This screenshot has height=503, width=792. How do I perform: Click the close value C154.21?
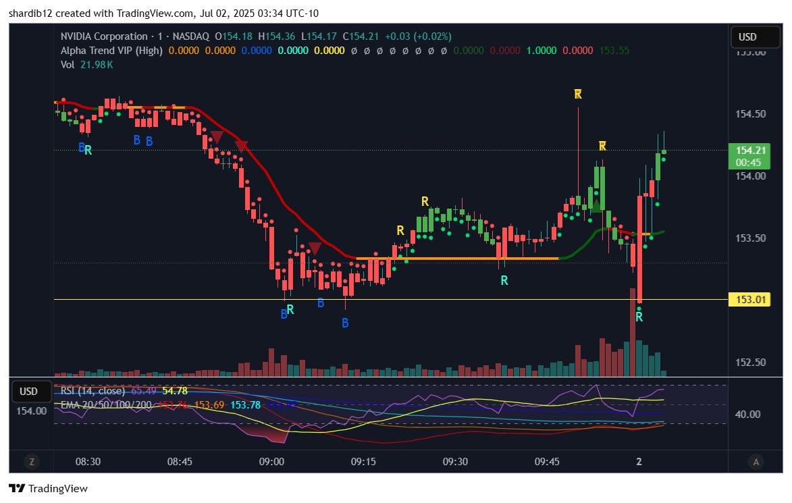[361, 36]
